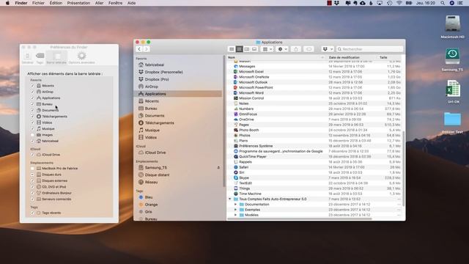Toggle the Récents checkbox in preferences
This screenshot has height=264, width=469.
pyautogui.click(x=32, y=86)
